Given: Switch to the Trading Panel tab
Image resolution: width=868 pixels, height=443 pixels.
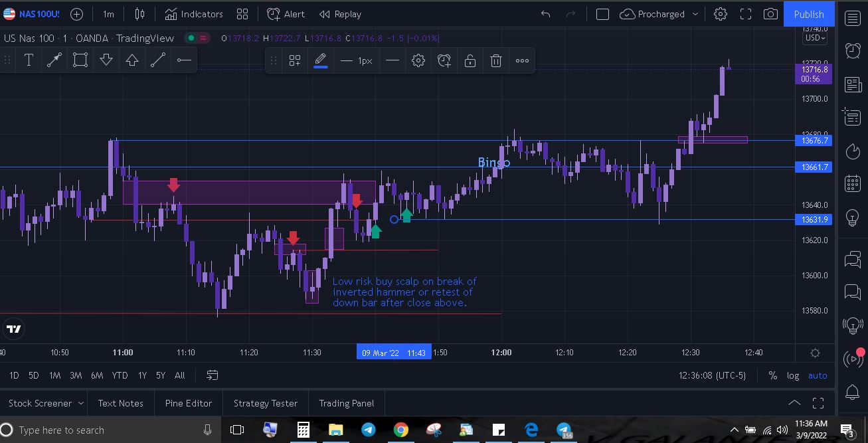Looking at the screenshot, I should click(347, 403).
